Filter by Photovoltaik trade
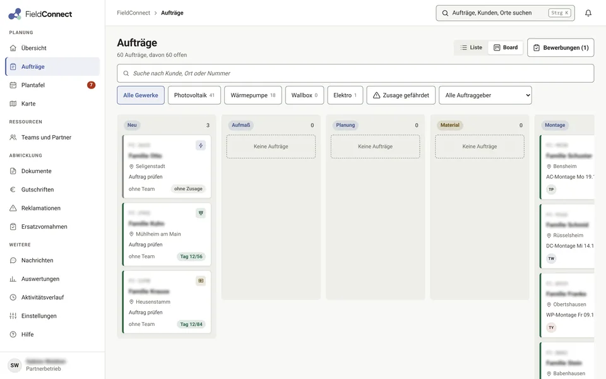 coord(194,95)
